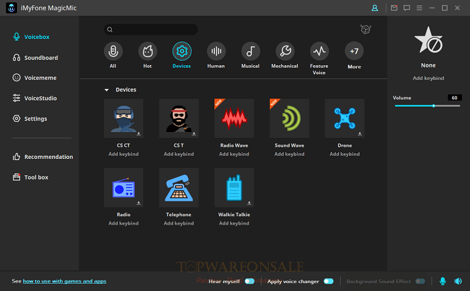Click the iMyFone MagicMic logo

(12, 8)
